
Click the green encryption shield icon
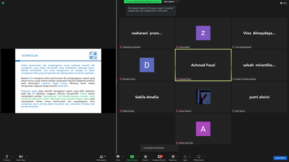pos(3,3)
